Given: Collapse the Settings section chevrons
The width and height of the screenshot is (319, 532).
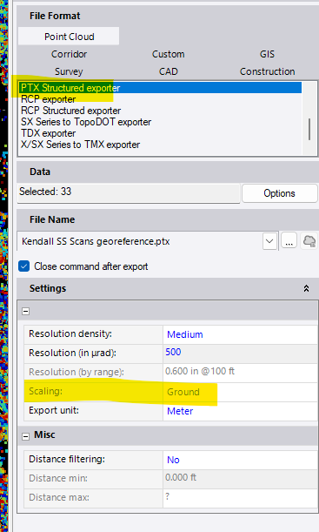Looking at the screenshot, I should click(x=306, y=288).
